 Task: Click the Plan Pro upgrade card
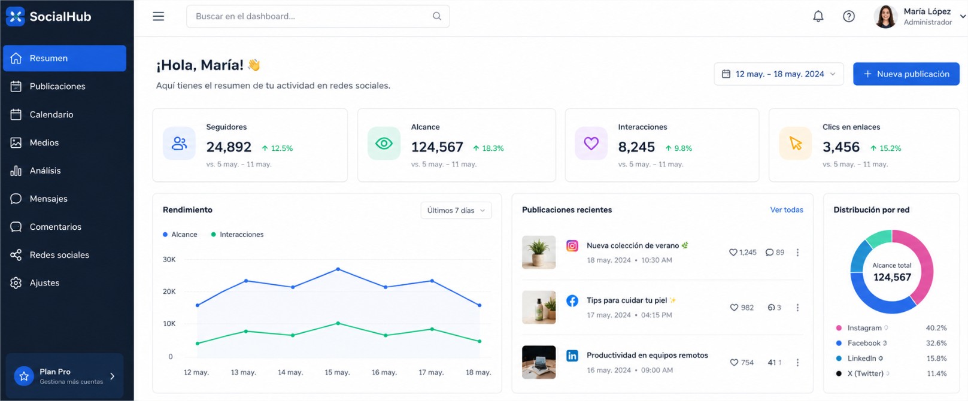(x=65, y=376)
